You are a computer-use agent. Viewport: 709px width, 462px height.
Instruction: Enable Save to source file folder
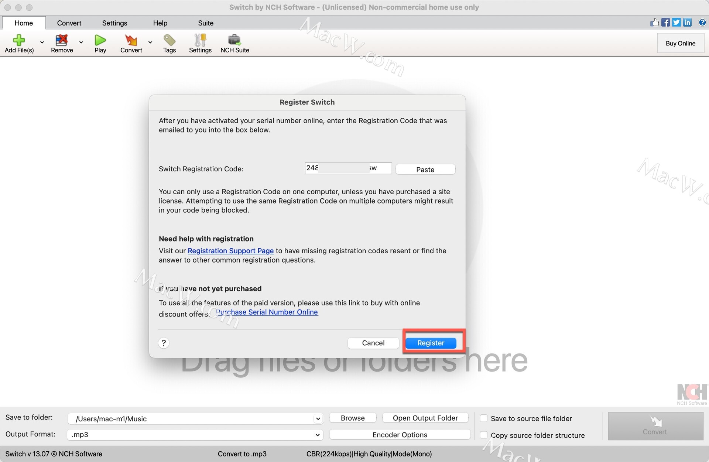tap(484, 418)
